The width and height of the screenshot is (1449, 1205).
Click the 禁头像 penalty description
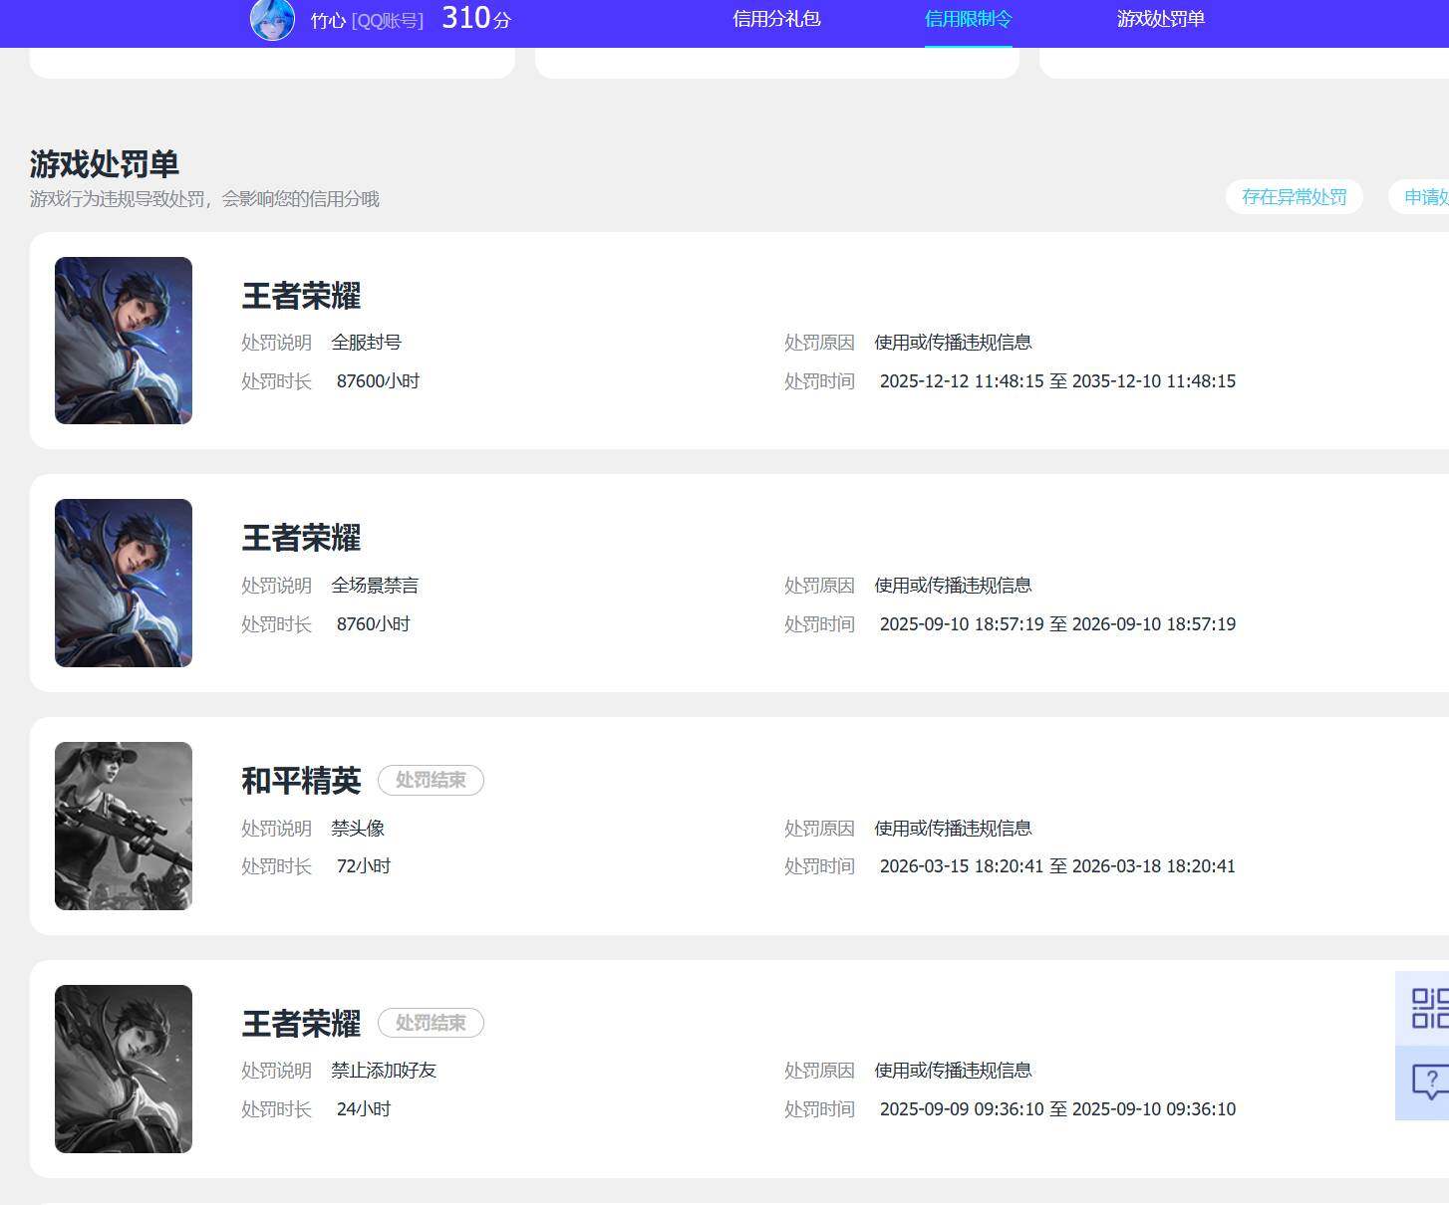(358, 829)
